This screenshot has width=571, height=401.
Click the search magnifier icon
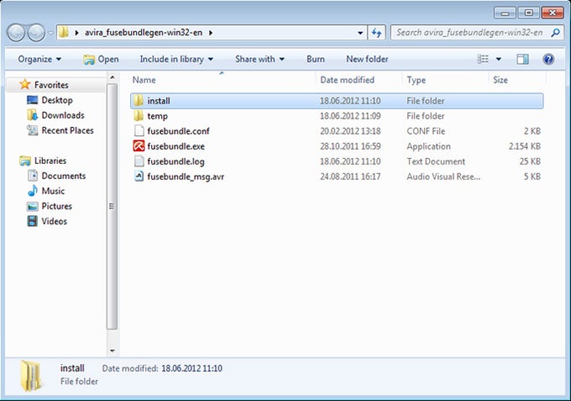555,33
